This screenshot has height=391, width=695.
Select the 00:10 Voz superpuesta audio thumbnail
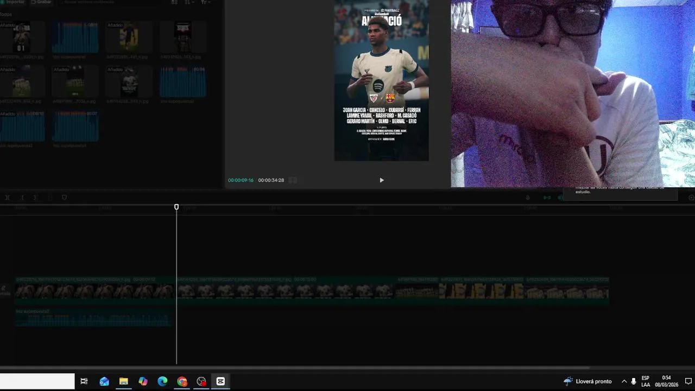(x=22, y=126)
